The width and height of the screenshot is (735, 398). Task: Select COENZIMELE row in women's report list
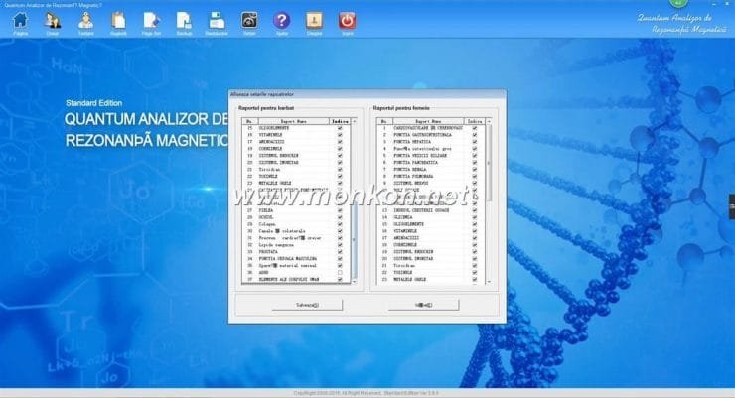point(431,245)
